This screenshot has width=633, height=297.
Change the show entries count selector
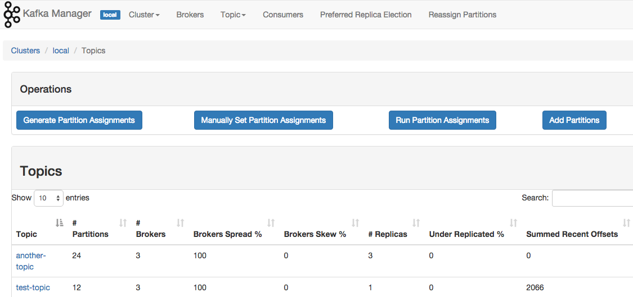pyautogui.click(x=49, y=198)
